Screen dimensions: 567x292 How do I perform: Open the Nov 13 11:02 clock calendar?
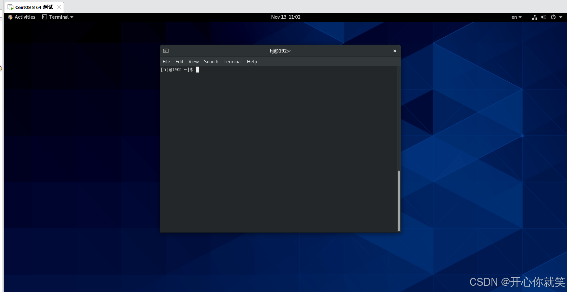(x=286, y=17)
